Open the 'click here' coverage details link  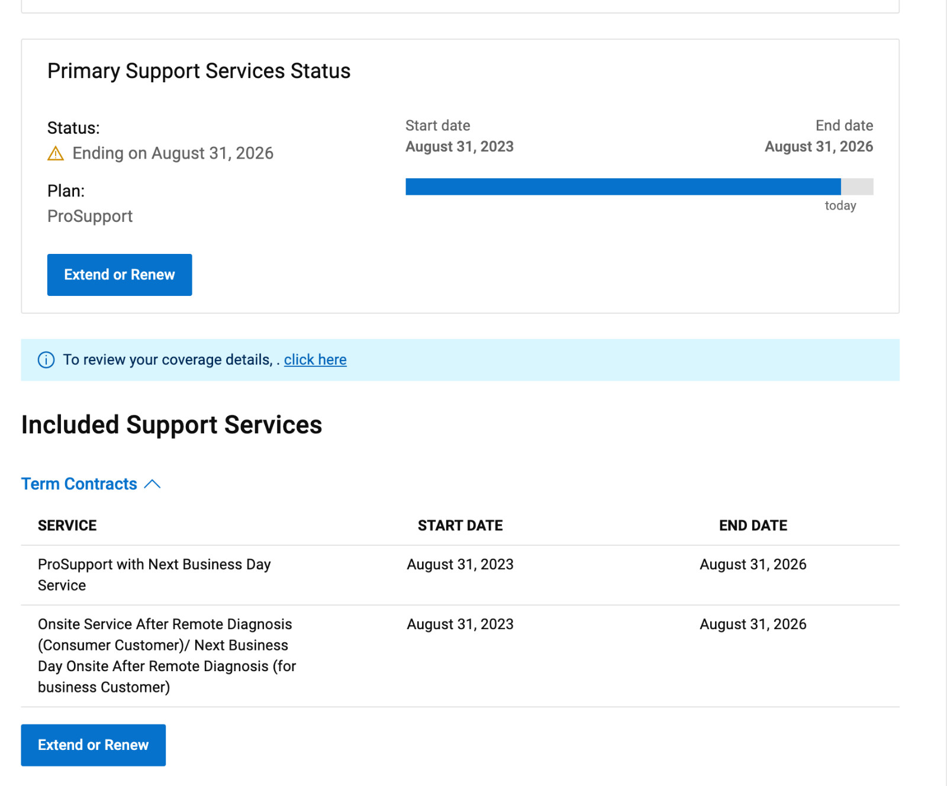click(315, 360)
